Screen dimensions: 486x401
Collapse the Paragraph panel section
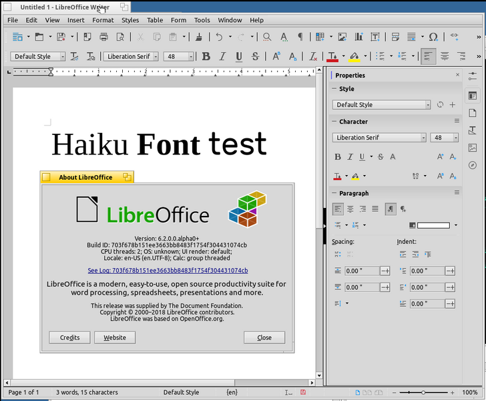pyautogui.click(x=334, y=193)
